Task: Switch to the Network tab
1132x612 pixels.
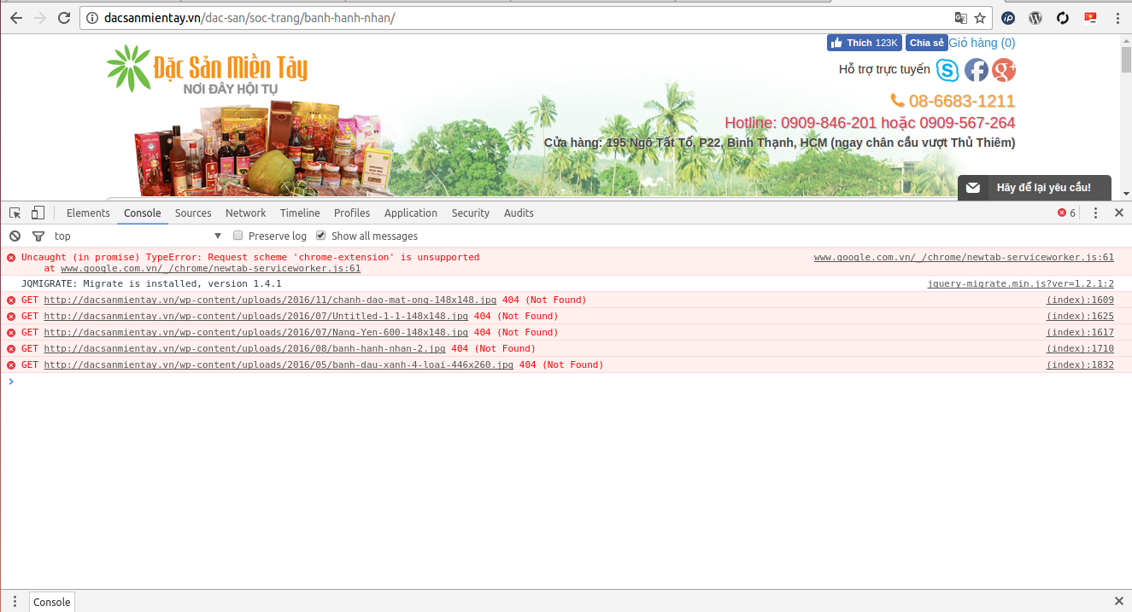Action: point(245,213)
